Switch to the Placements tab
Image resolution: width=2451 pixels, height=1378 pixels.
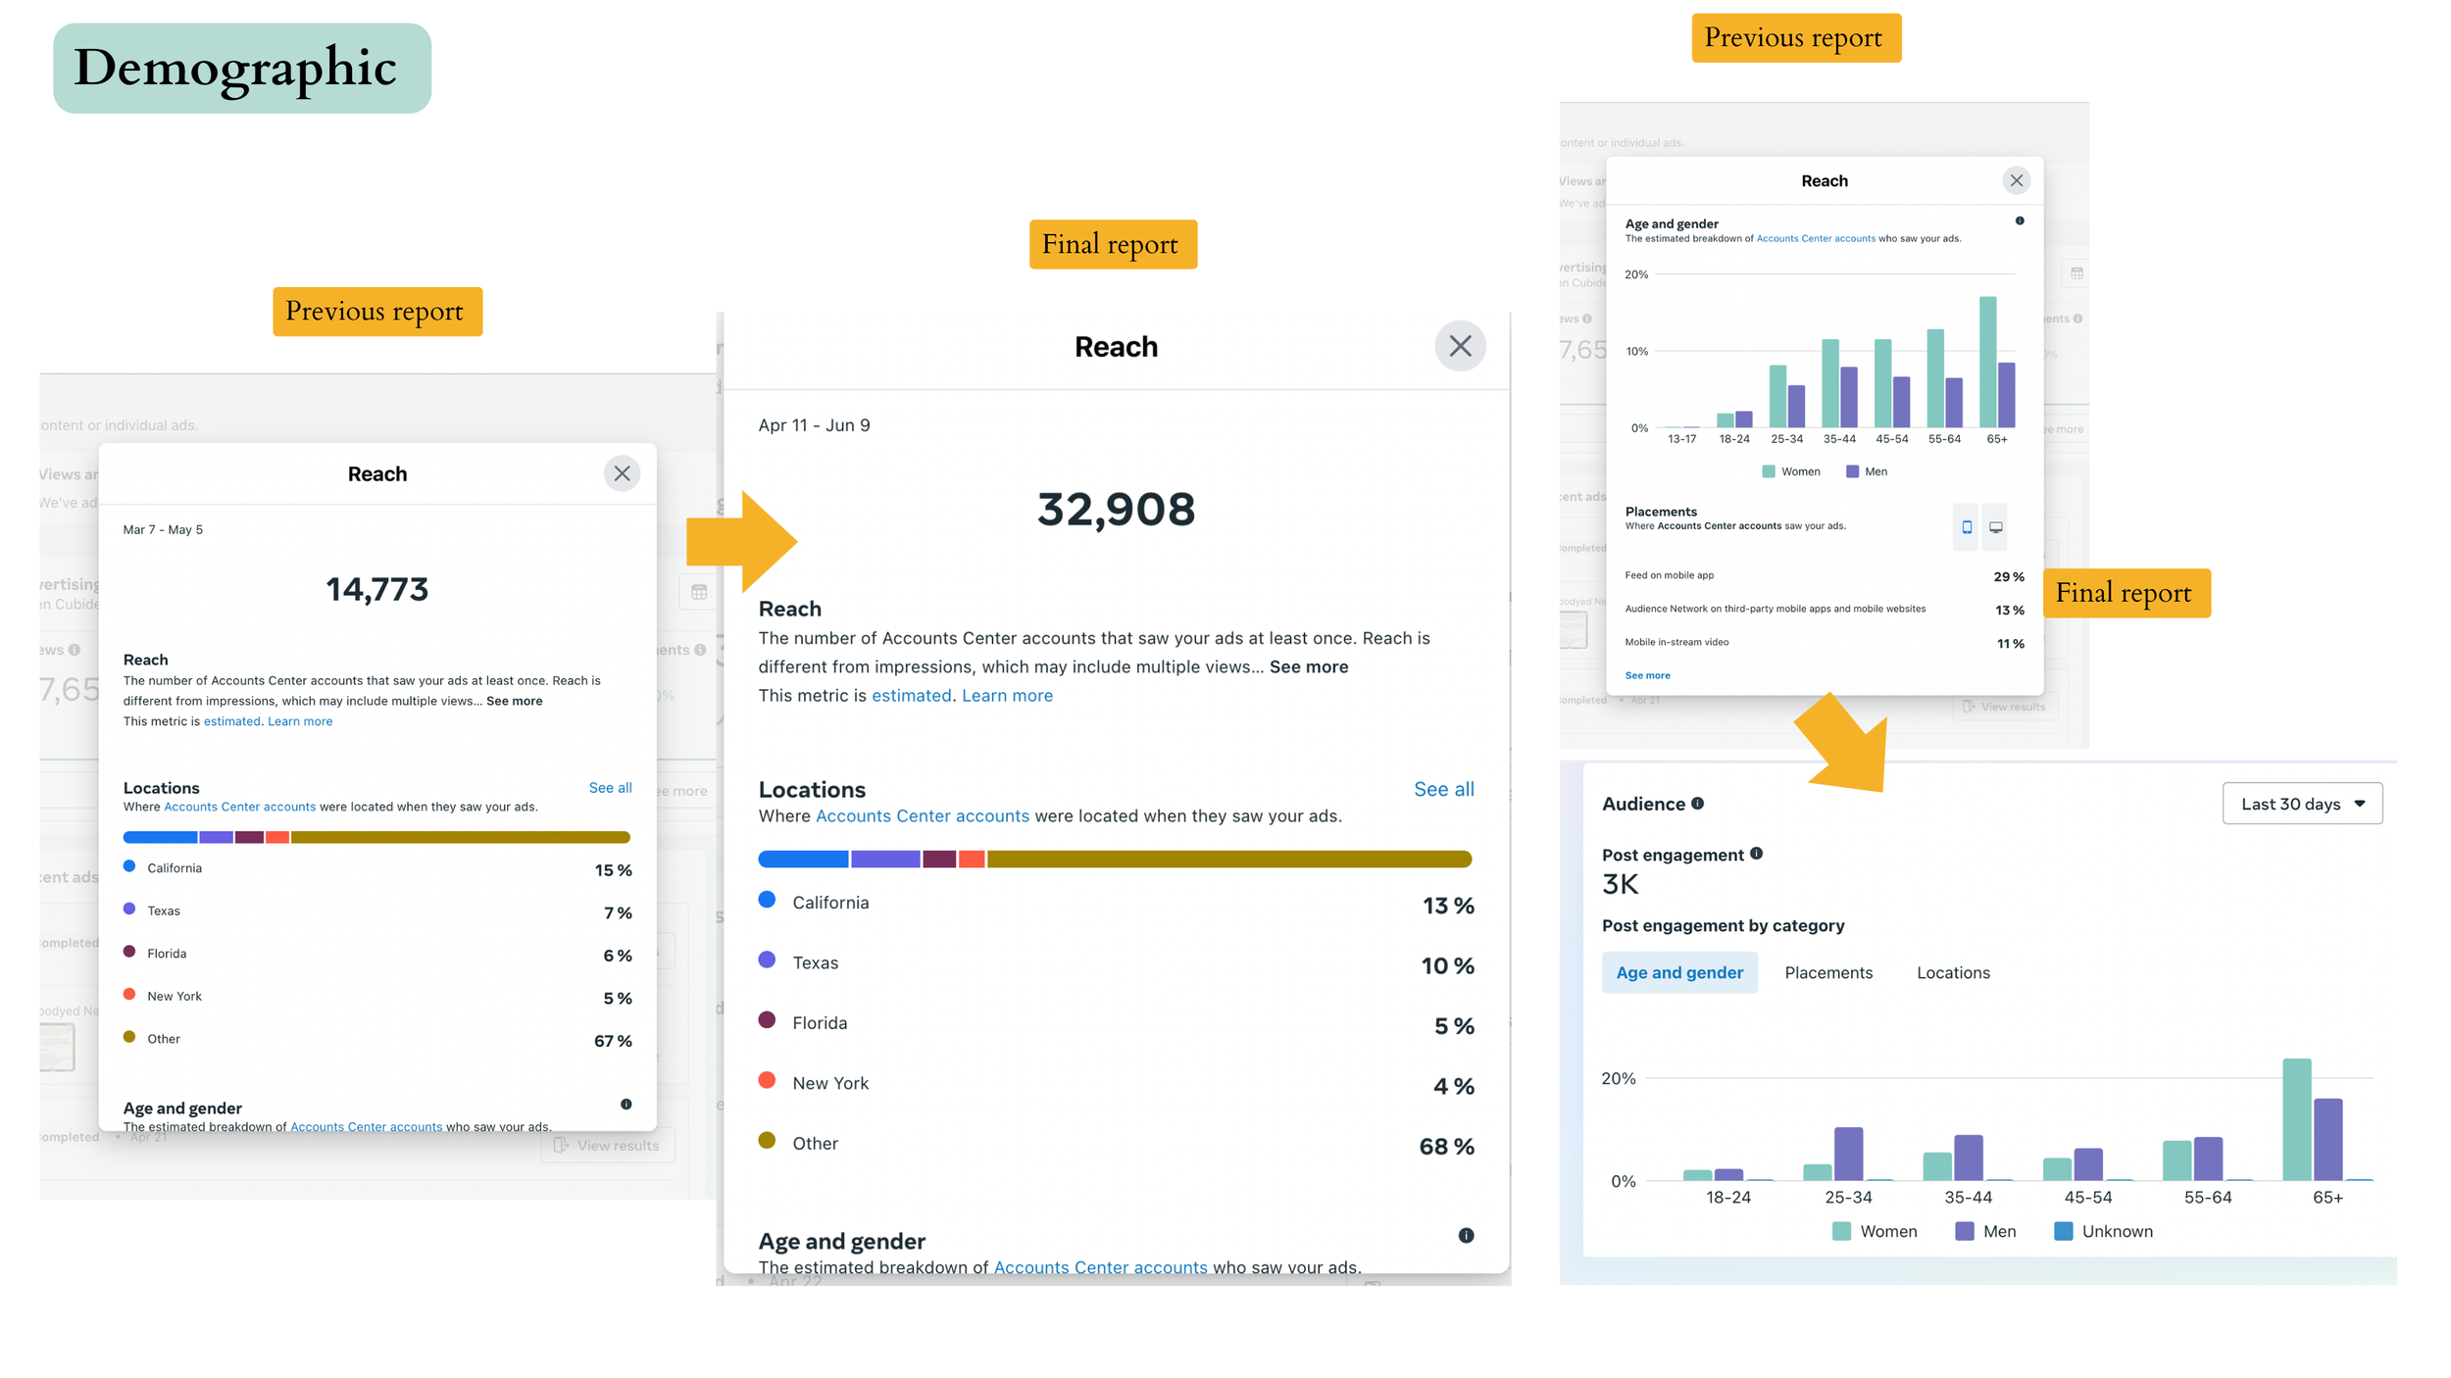pos(1827,972)
